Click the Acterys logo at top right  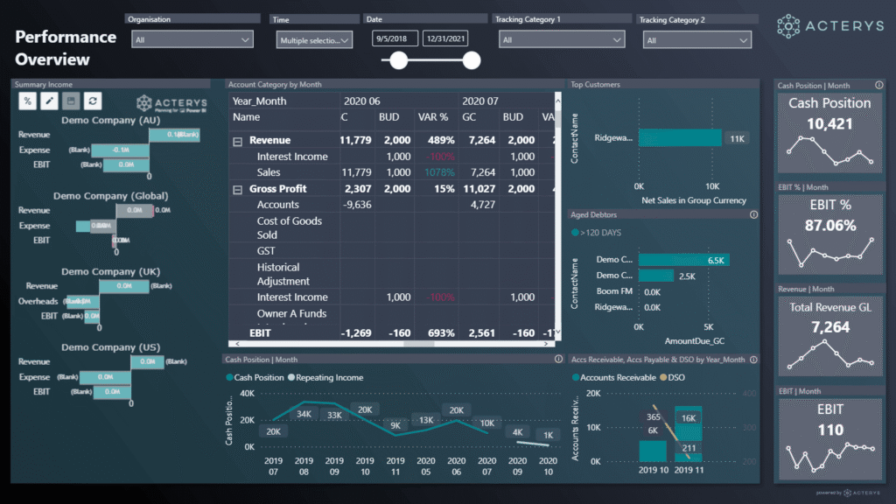(x=829, y=26)
